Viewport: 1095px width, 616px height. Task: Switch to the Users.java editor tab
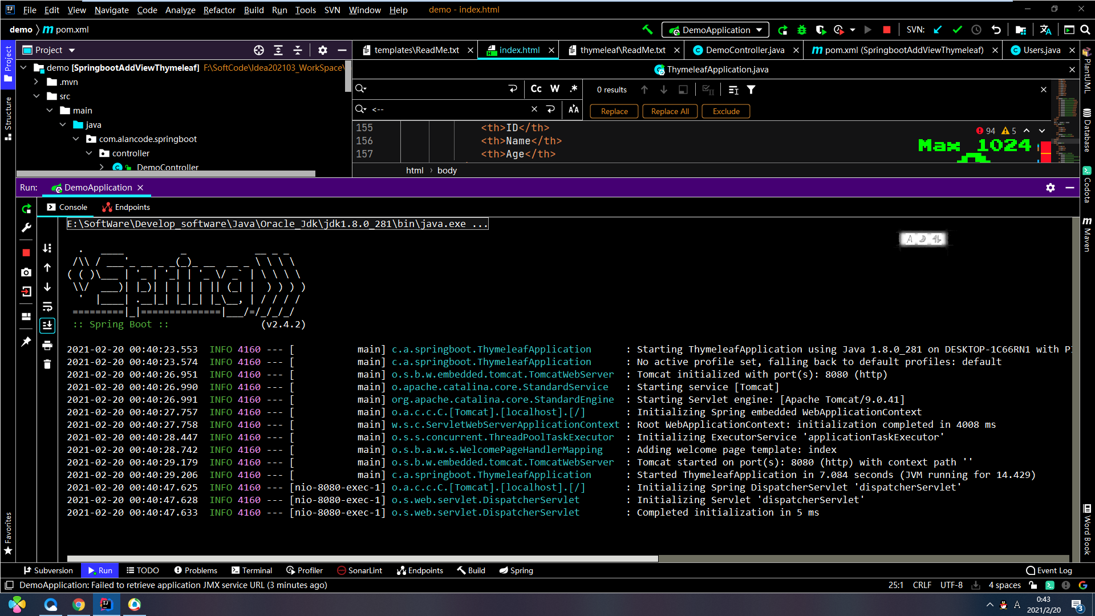[1041, 50]
